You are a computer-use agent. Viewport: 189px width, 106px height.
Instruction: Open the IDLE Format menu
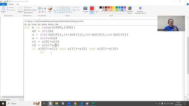coord(34,24)
